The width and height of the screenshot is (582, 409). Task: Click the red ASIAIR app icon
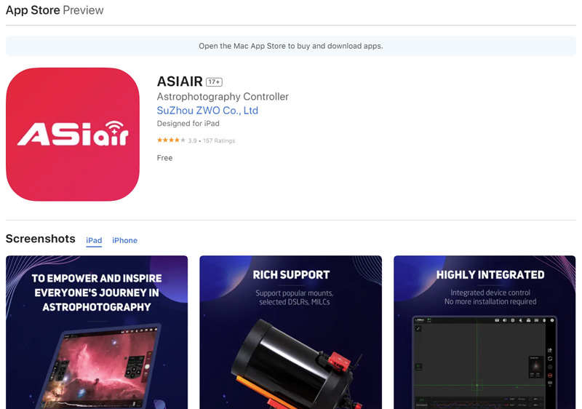[x=73, y=135]
